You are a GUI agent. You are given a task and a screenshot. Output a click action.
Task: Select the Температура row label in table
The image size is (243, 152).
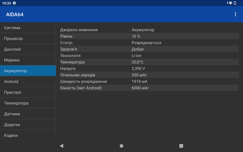72,62
